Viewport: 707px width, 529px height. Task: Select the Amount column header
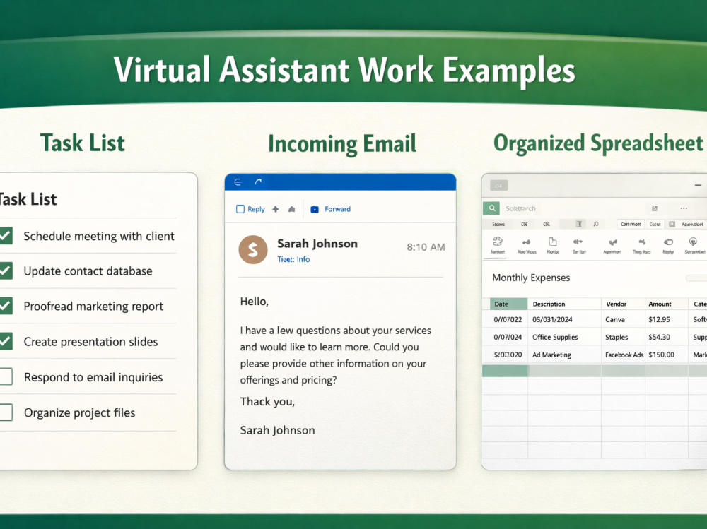(x=667, y=304)
